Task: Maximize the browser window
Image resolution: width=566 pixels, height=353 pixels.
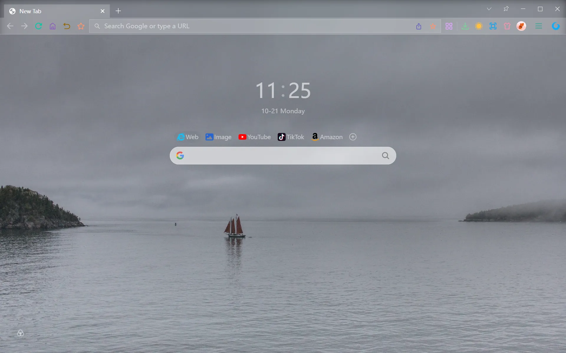Action: coord(540,9)
